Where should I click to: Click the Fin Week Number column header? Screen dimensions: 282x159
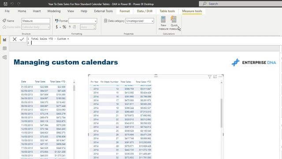109,82
